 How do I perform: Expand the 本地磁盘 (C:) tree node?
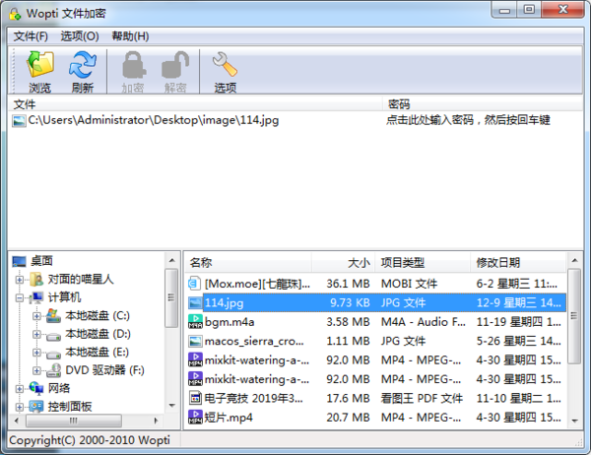[36, 316]
